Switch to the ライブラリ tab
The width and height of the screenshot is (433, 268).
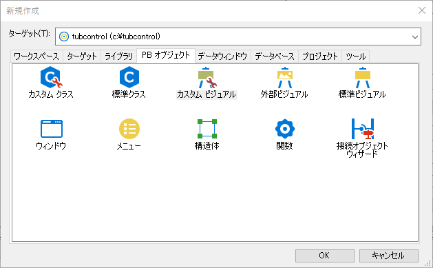coord(118,56)
